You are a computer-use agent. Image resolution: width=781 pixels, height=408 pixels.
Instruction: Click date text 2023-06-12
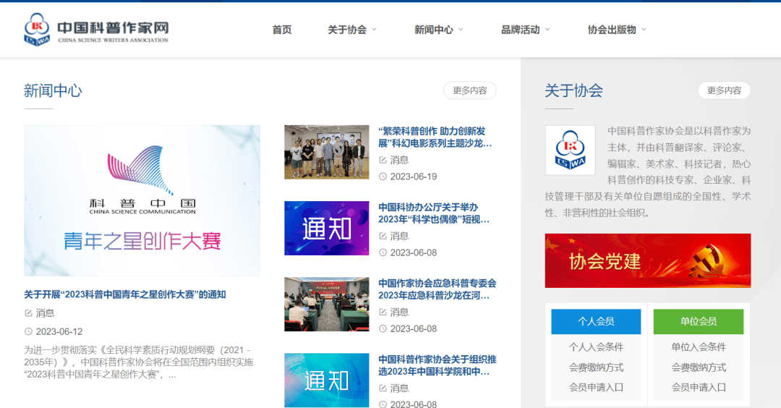pos(59,331)
